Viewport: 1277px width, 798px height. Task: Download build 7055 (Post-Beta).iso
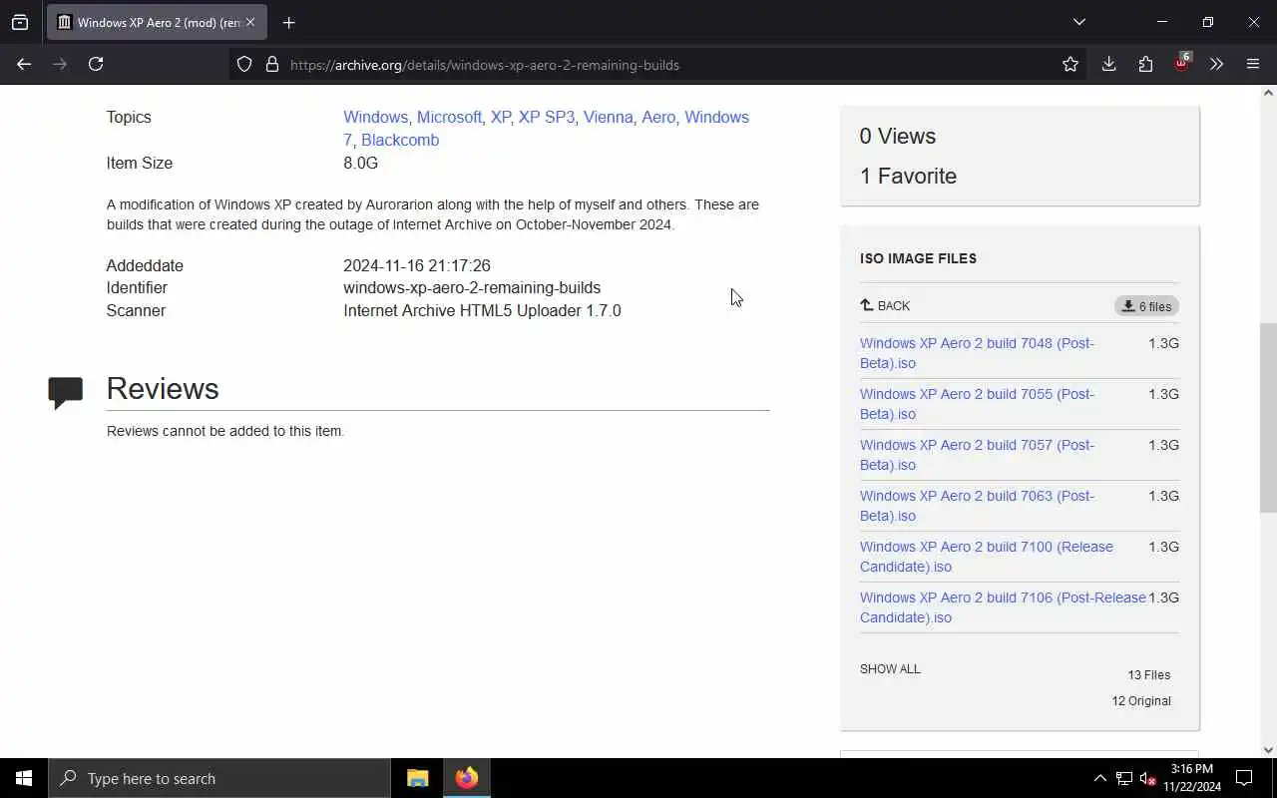[977, 403]
